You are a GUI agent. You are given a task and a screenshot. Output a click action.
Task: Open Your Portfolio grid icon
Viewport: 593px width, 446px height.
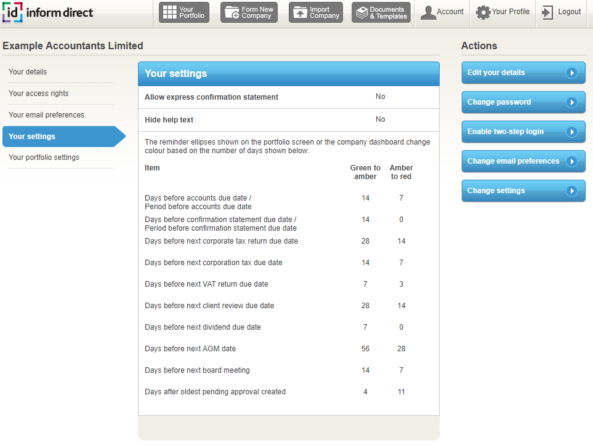tap(169, 12)
